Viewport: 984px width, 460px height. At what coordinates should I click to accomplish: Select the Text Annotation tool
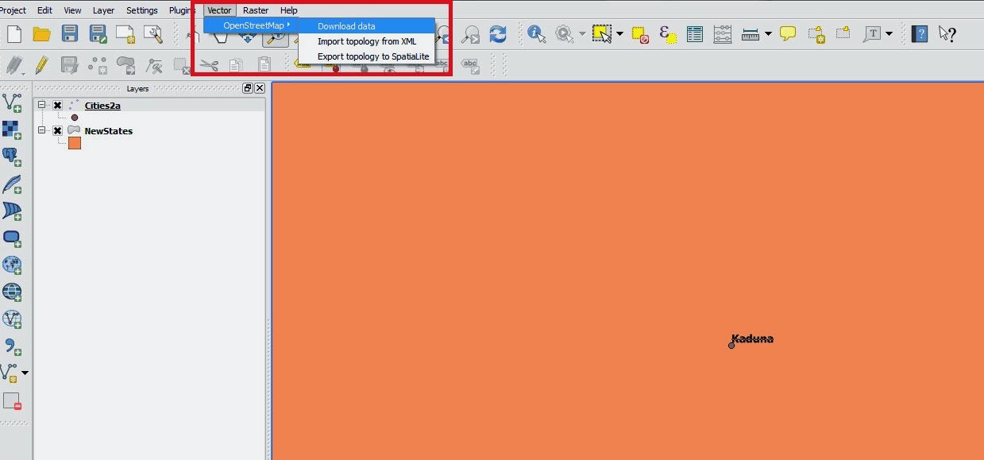point(873,34)
